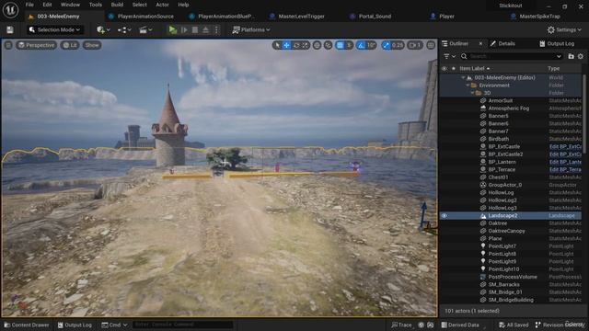
Task: Change the Perspective view type
Action: (x=37, y=45)
